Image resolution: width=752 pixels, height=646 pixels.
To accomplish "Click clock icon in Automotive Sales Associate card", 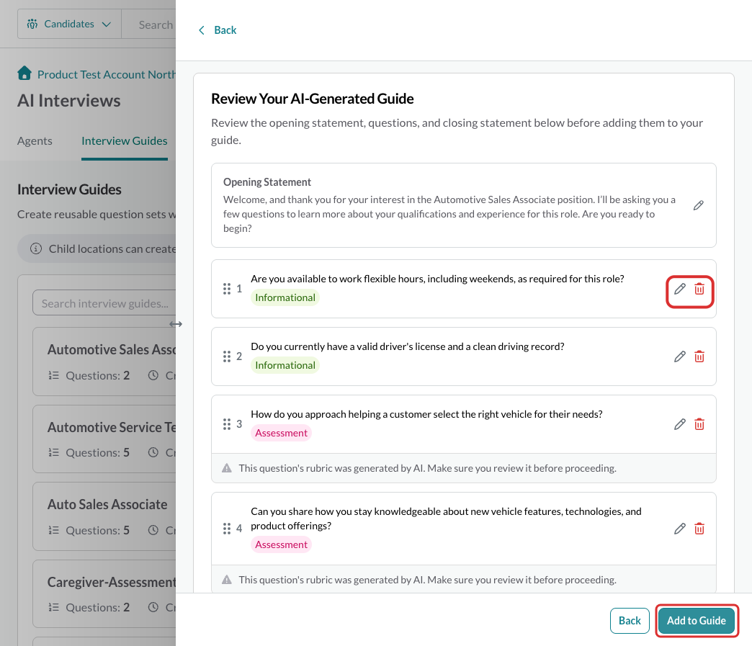I will coord(153,375).
